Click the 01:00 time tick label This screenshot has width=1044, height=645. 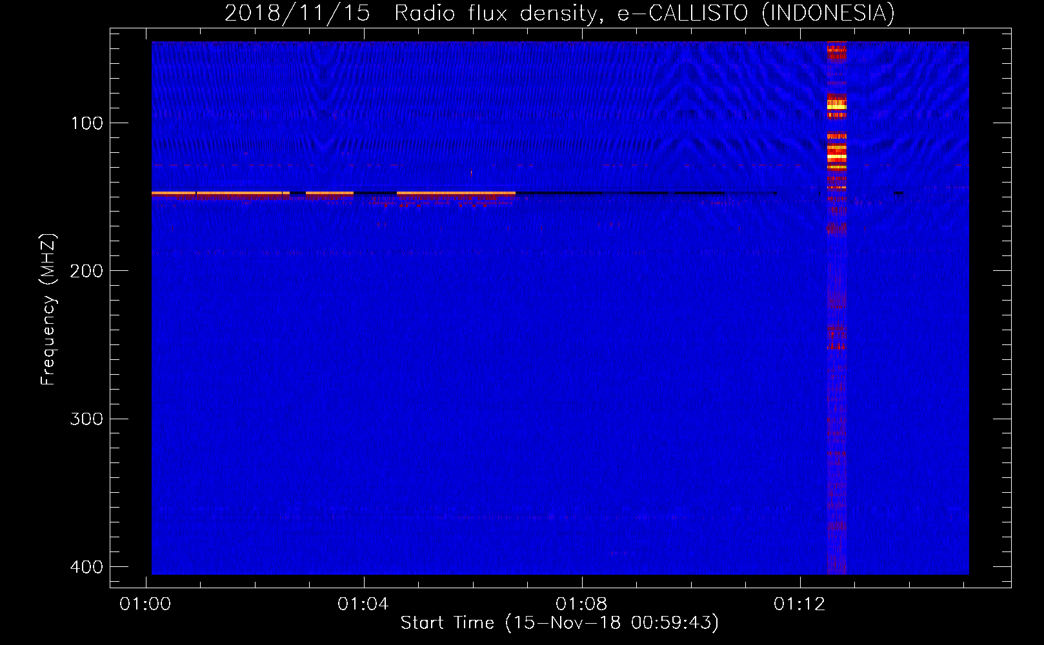(x=145, y=604)
